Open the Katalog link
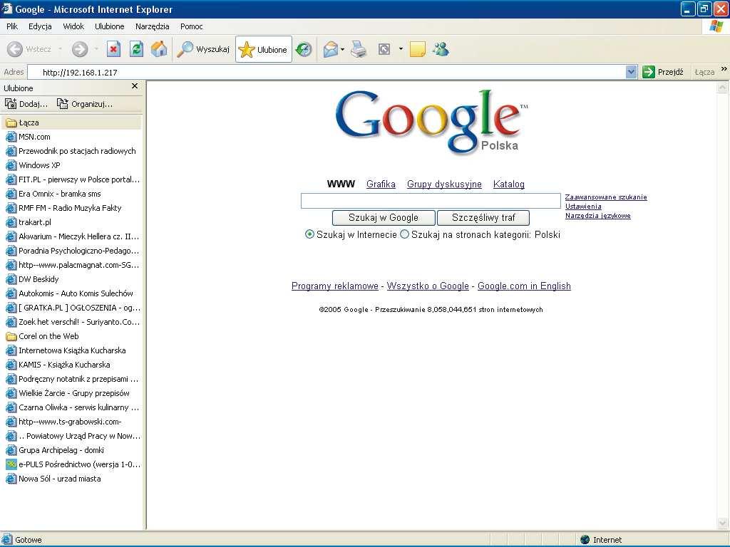Screen dimensions: 730x547 509,184
